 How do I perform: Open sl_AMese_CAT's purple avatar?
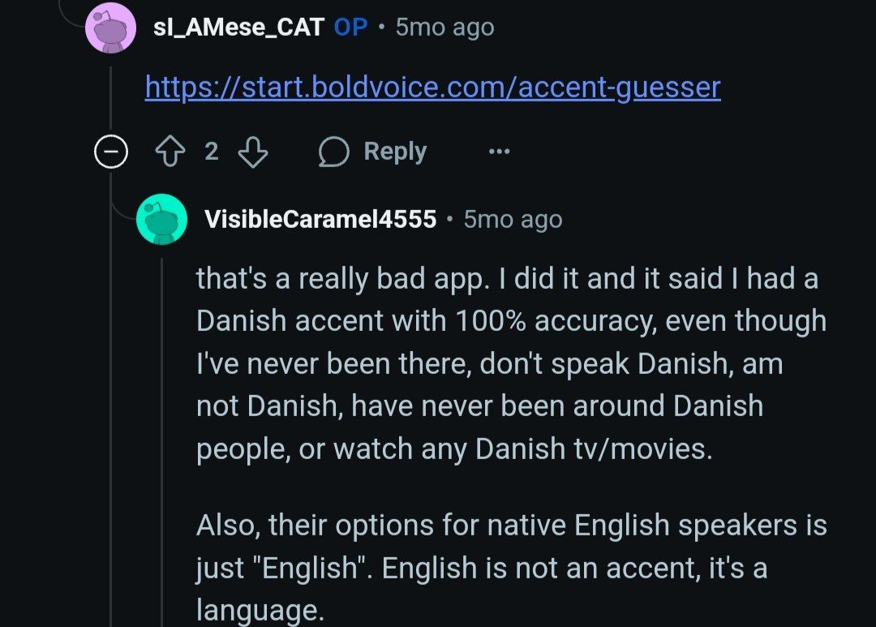click(x=110, y=28)
